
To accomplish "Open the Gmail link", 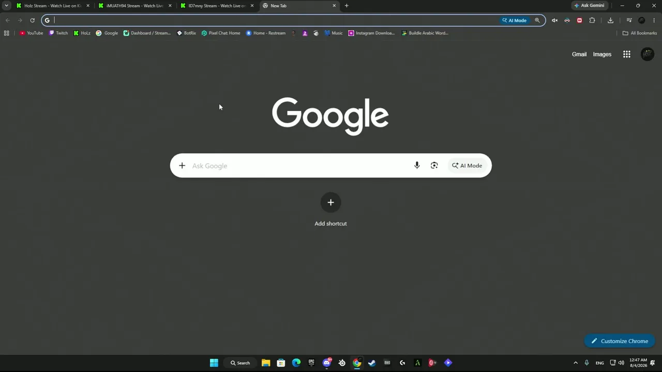I will (579, 54).
